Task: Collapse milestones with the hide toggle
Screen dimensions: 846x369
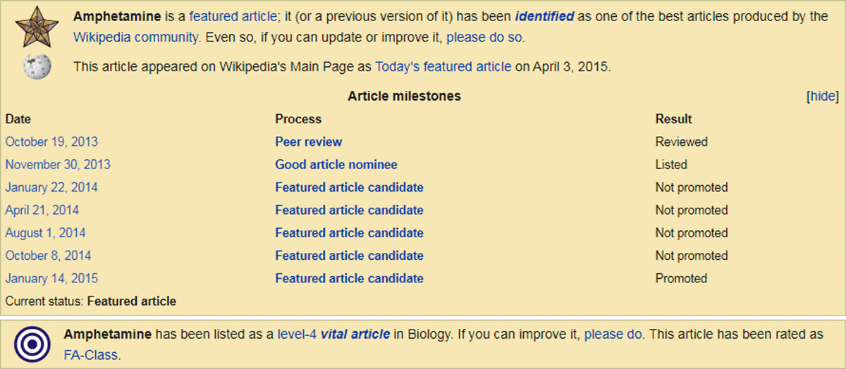Action: point(822,96)
